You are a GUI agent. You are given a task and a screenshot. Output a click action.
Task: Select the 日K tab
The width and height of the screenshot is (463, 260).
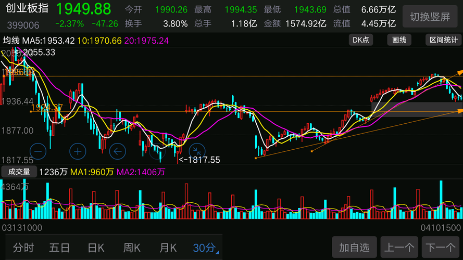pyautogui.click(x=96, y=248)
